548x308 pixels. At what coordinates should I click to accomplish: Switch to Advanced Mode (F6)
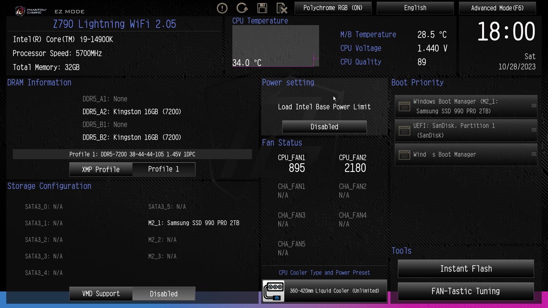tap(497, 8)
